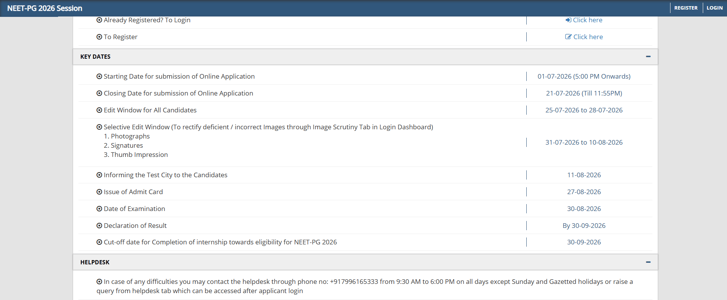Open the REGISTER link in header
Image resolution: width=727 pixels, height=300 pixels.
[x=686, y=8]
